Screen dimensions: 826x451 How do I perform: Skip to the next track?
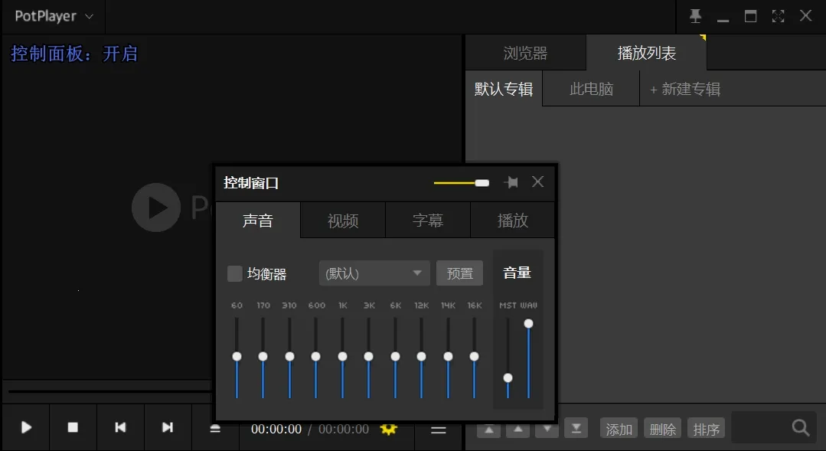[x=167, y=427]
